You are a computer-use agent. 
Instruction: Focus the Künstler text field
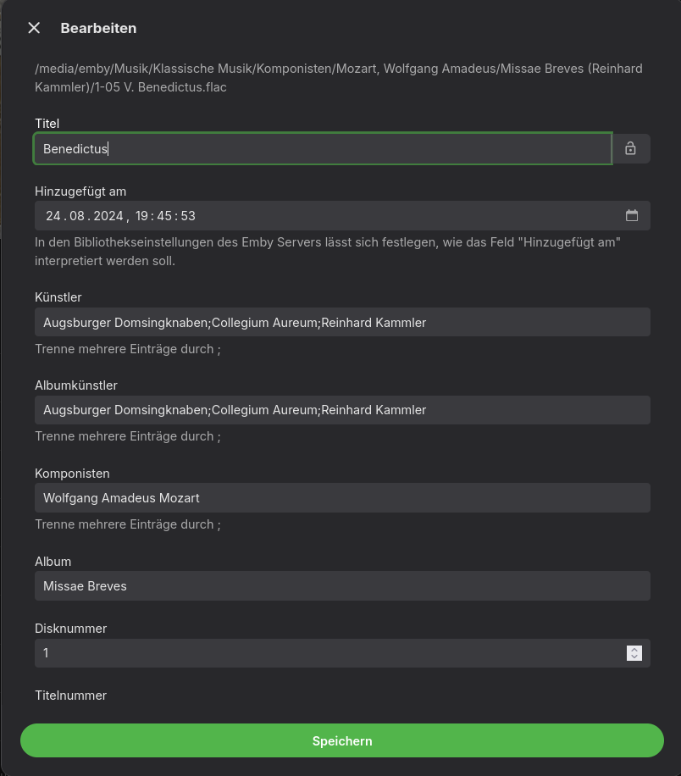point(342,323)
